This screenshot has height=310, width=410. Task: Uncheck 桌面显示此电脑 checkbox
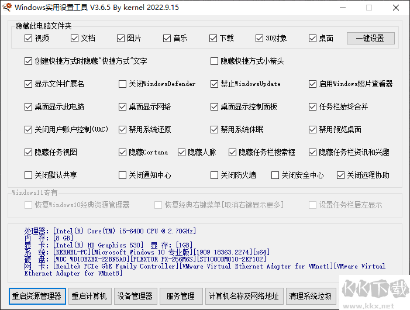[x=28, y=106]
